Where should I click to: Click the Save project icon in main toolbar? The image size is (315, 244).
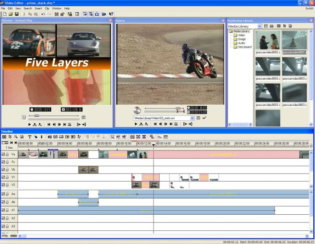[16, 14]
